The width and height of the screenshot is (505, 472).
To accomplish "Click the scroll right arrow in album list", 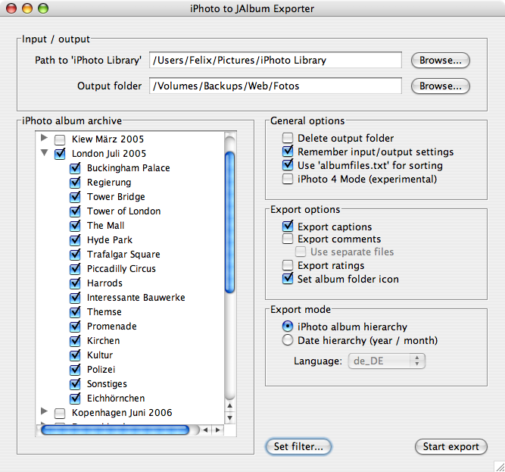I will pos(218,430).
